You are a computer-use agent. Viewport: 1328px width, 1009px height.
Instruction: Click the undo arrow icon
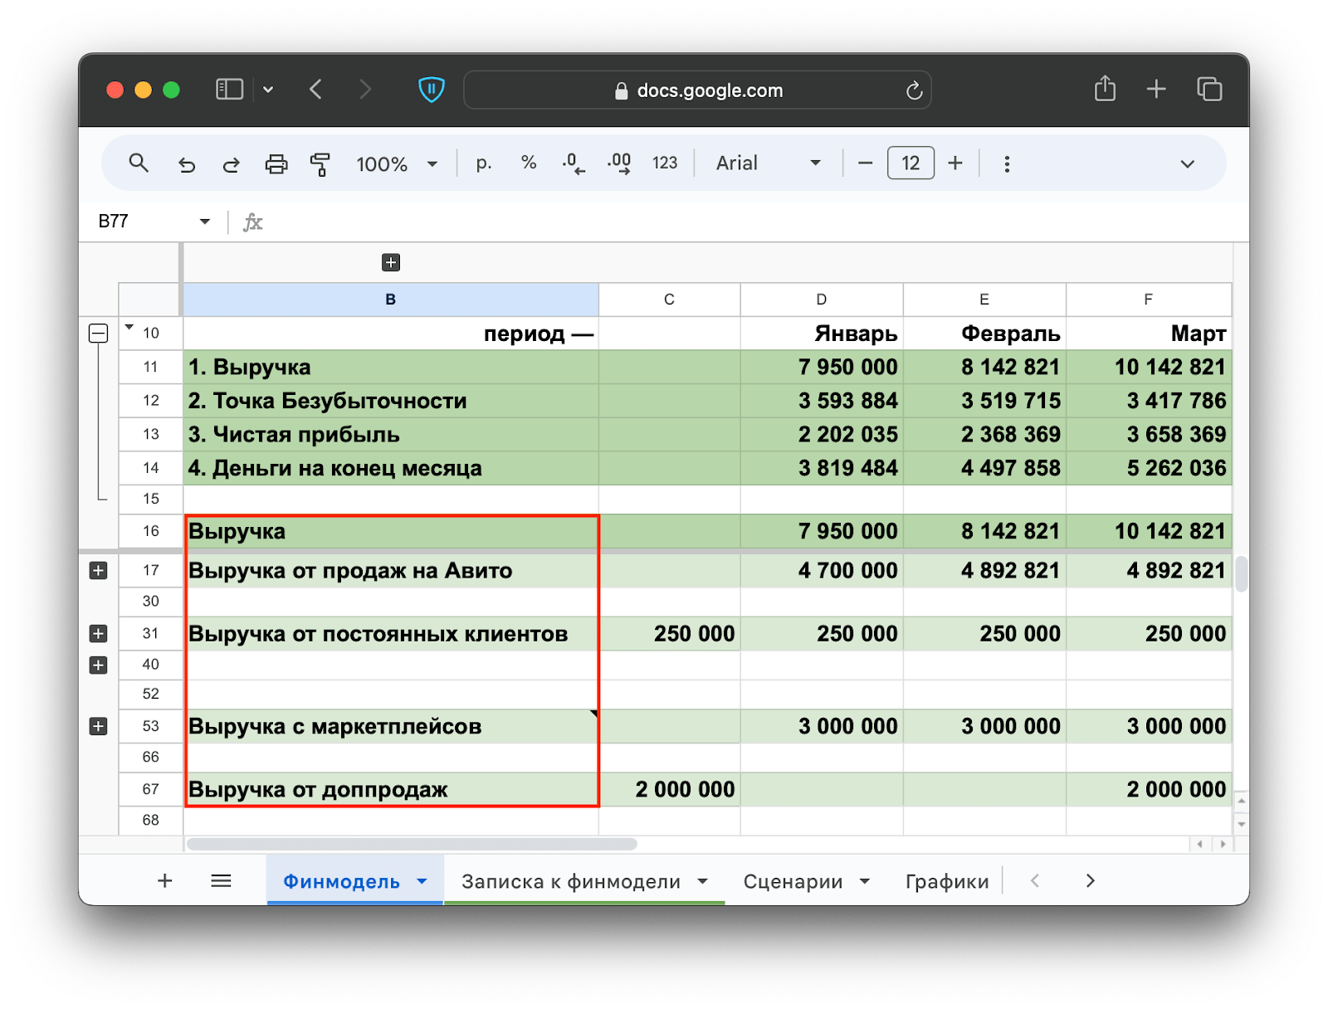pyautogui.click(x=187, y=164)
